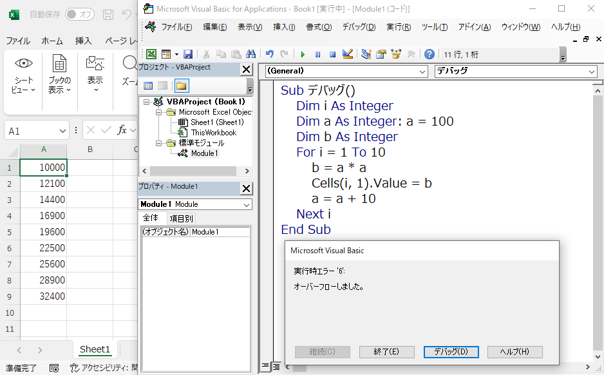
Task: Close the Properties - Module1 pane
Action: tap(246, 188)
